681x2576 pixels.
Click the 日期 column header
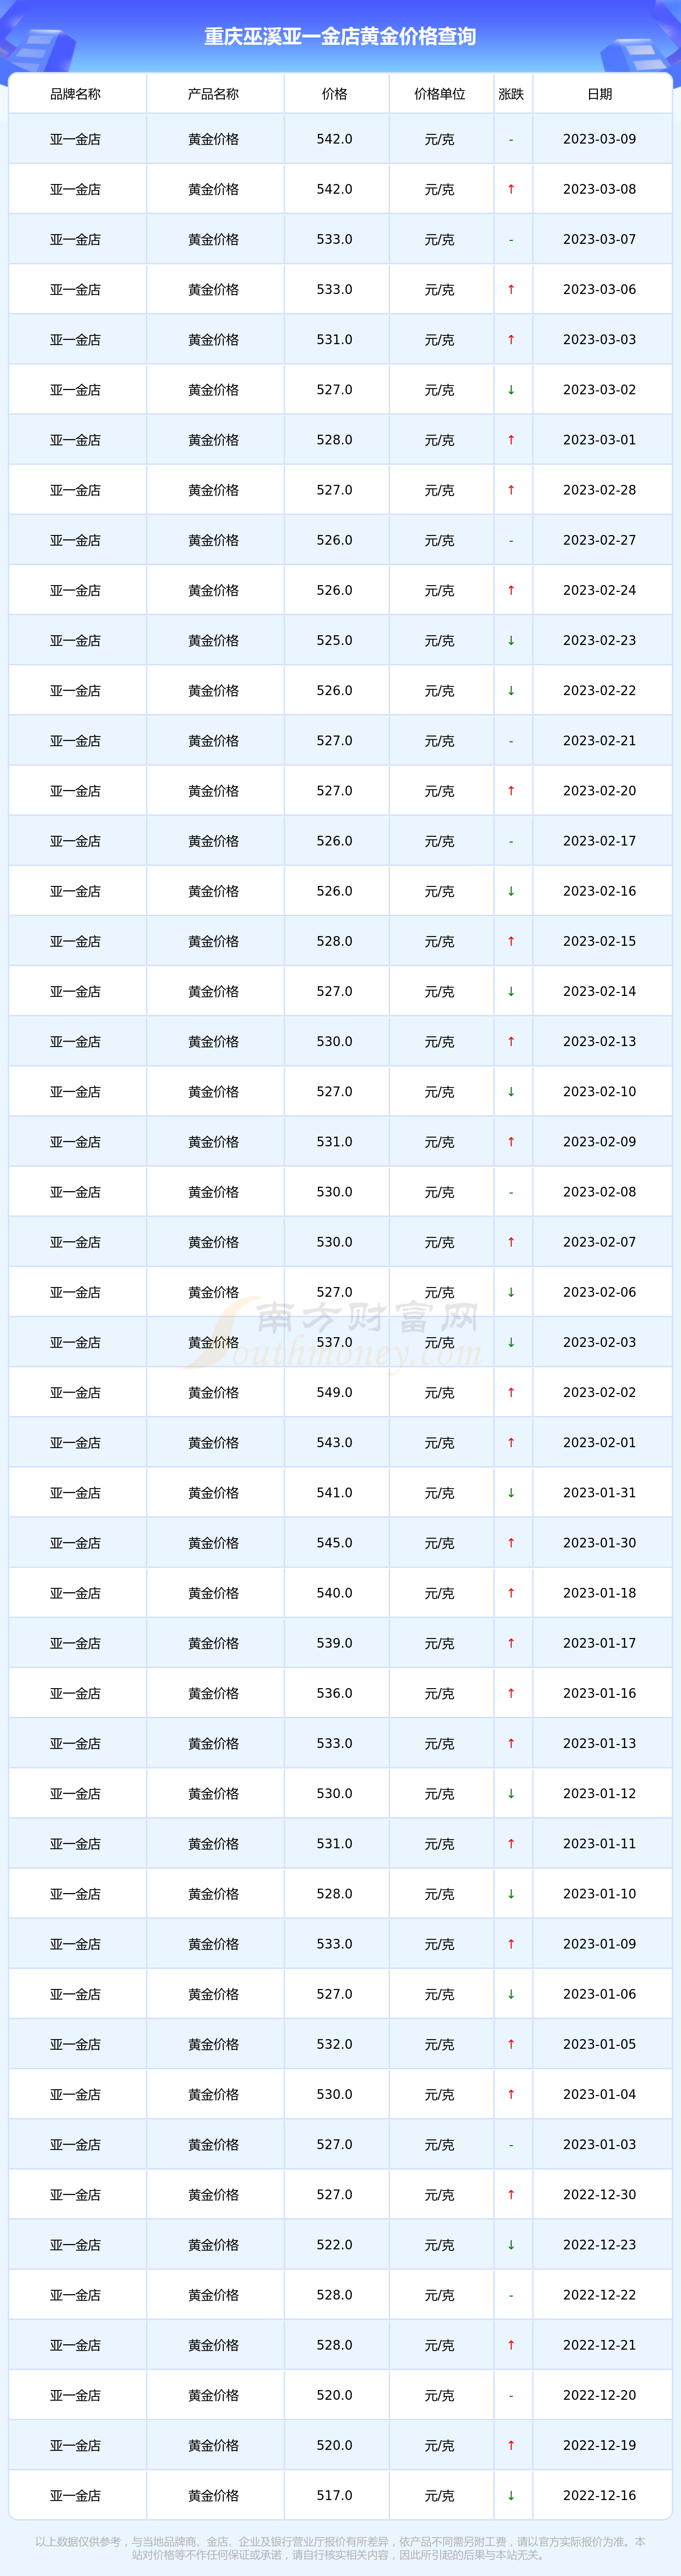(x=600, y=94)
